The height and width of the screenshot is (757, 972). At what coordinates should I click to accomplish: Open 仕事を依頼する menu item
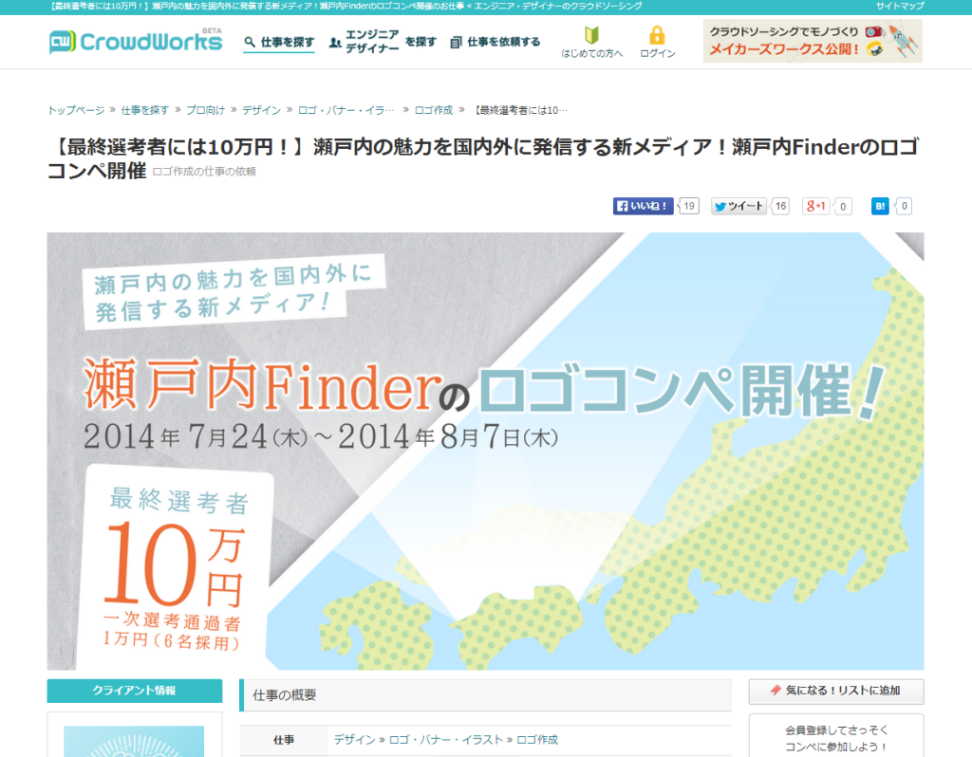[x=495, y=42]
